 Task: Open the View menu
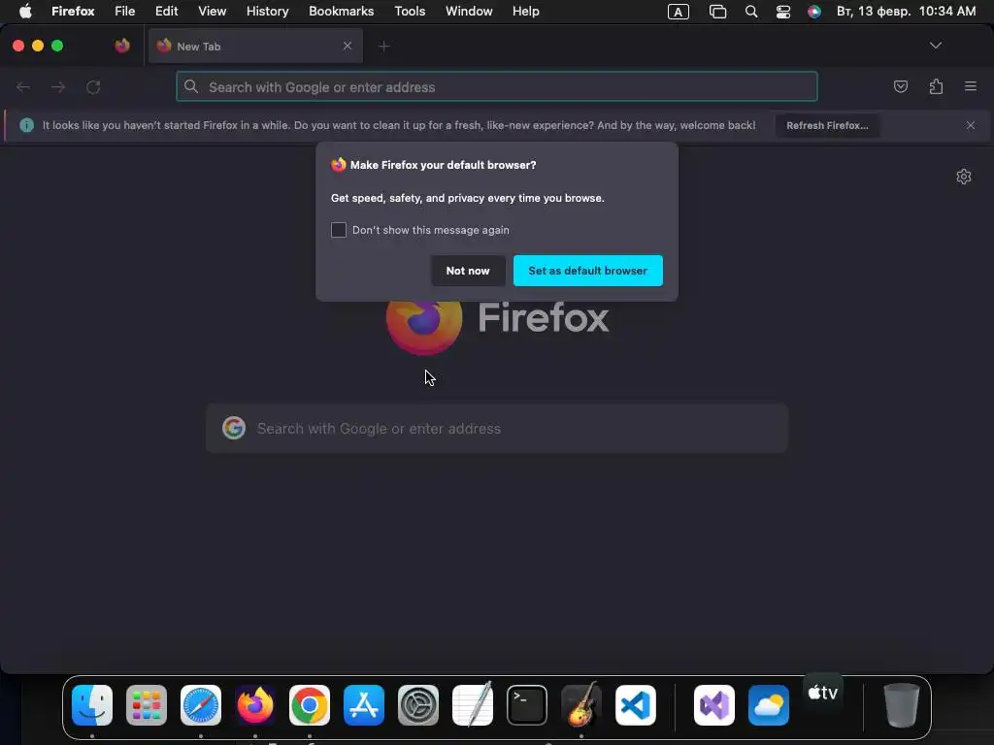tap(212, 12)
